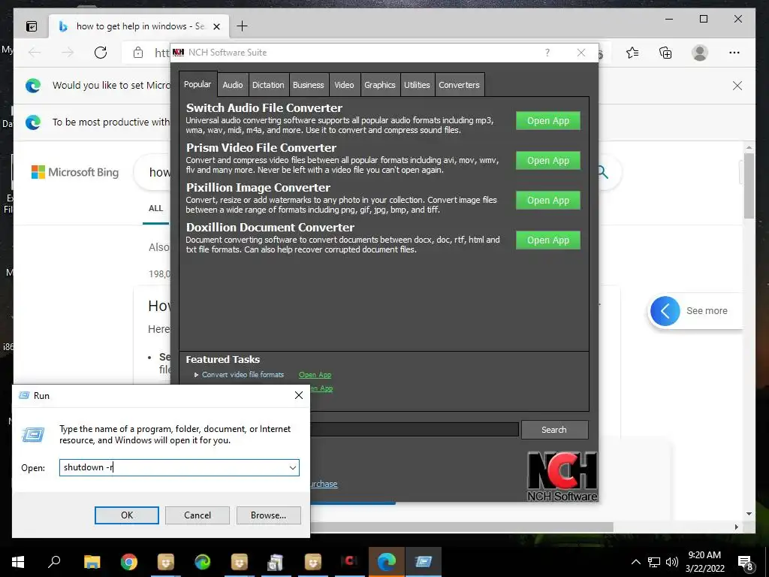Open the Pixillion Image Converter app
The height and width of the screenshot is (577, 769).
point(547,200)
